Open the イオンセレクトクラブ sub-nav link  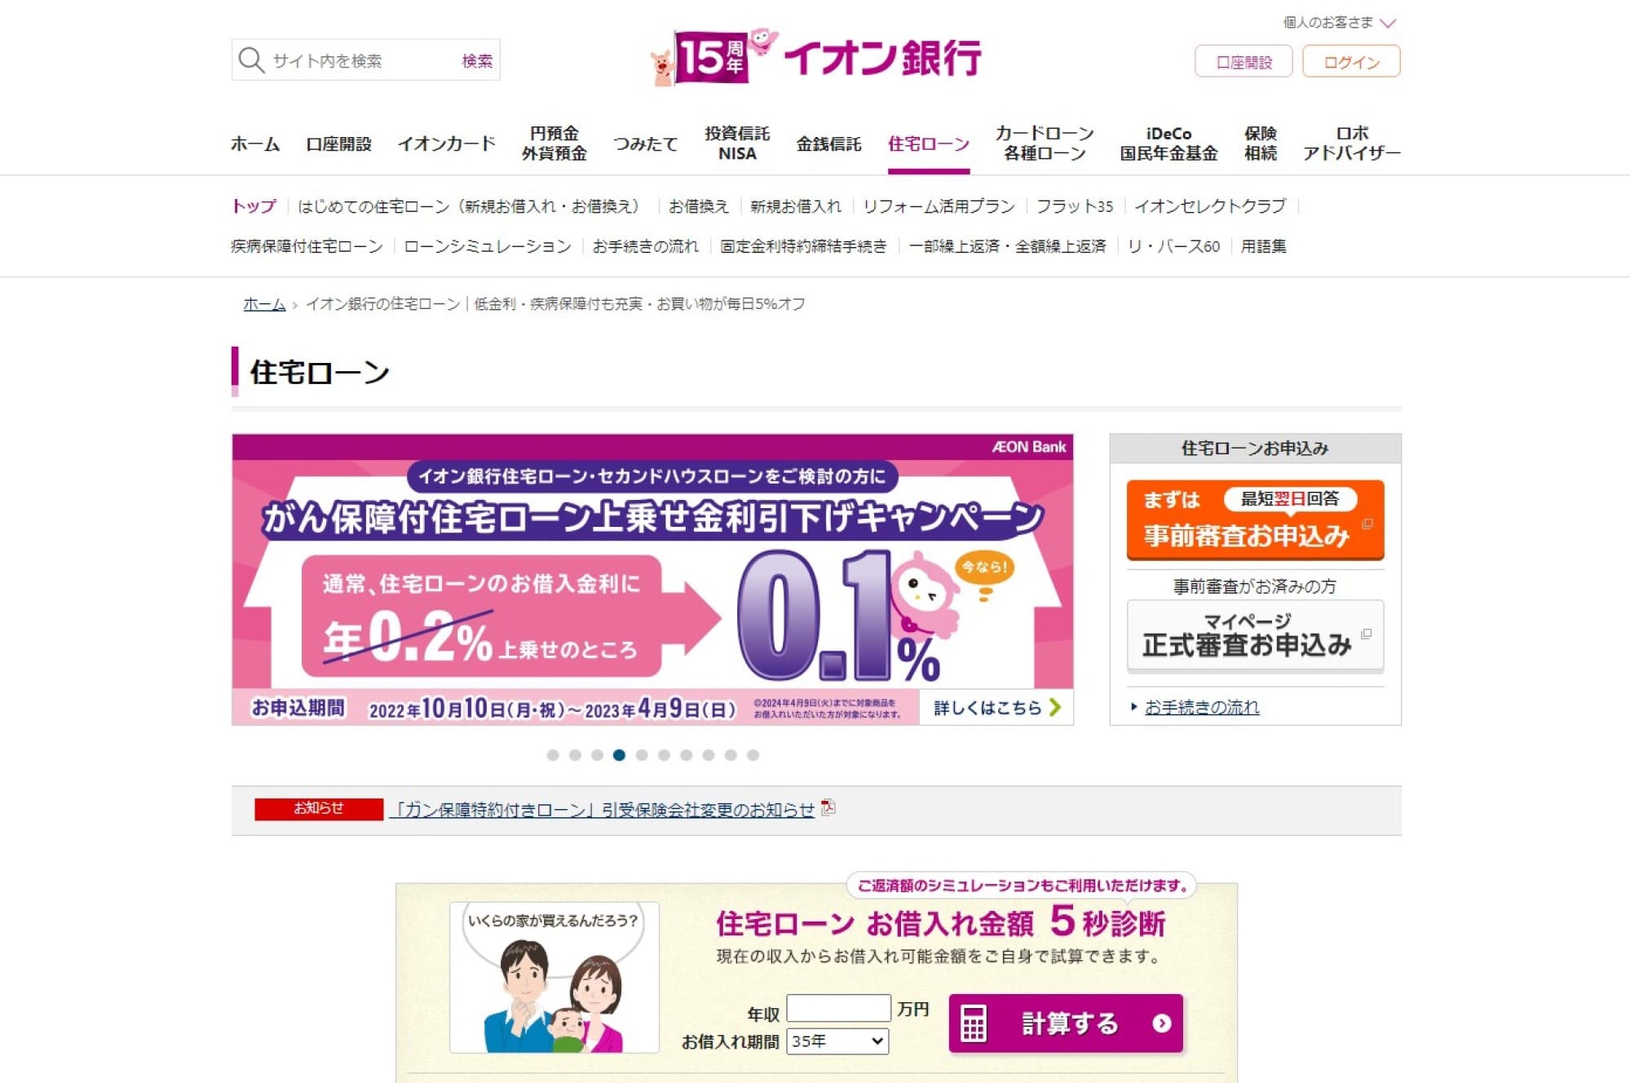[x=1210, y=206]
